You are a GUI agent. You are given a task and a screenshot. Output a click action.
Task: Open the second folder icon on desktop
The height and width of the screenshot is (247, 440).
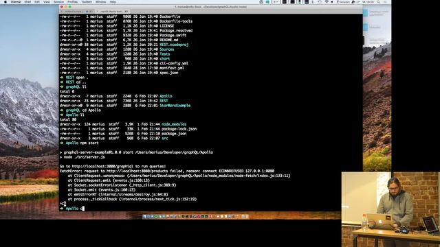pos(365,27)
